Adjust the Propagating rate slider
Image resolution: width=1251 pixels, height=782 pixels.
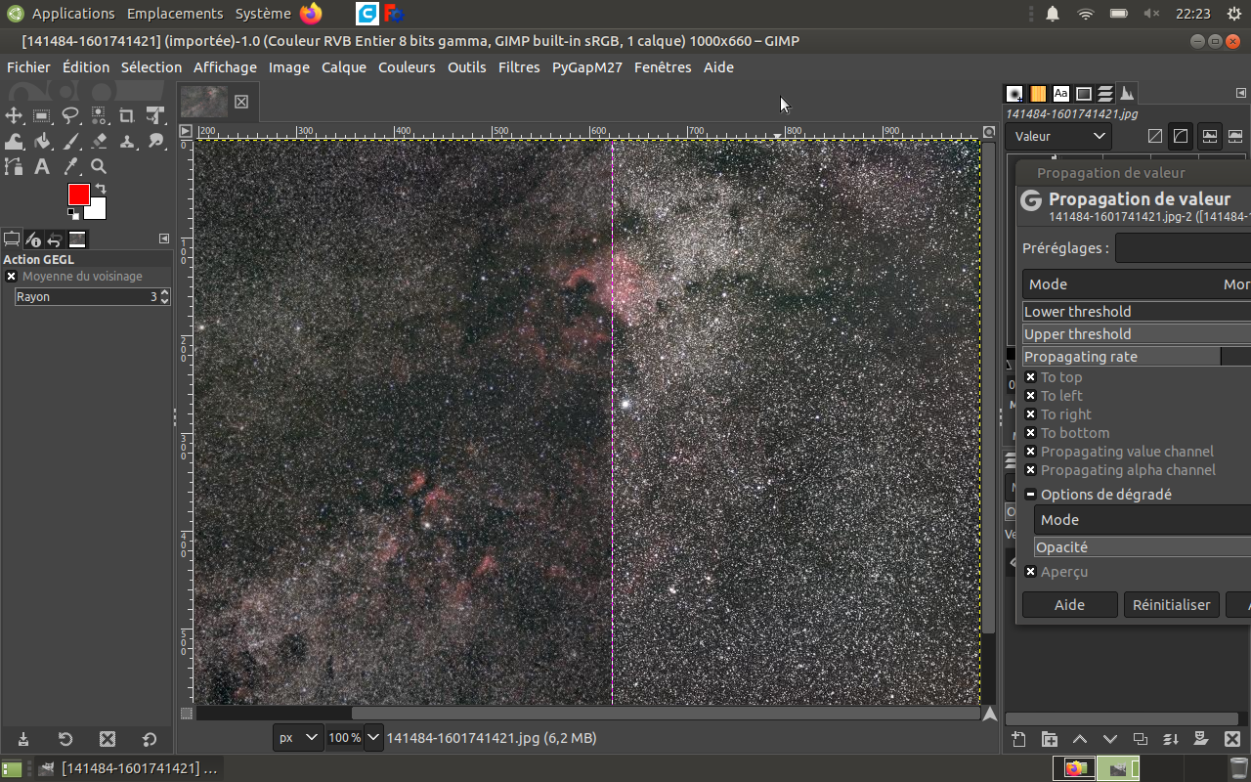pos(1137,357)
